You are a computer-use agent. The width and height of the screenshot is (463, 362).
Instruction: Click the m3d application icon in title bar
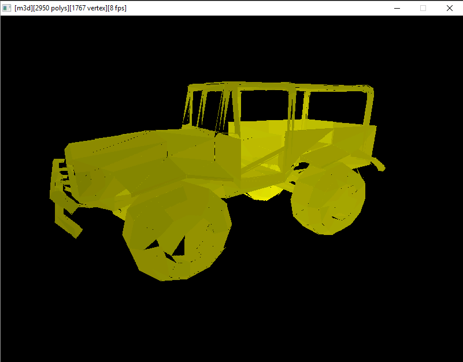[x=6, y=8]
